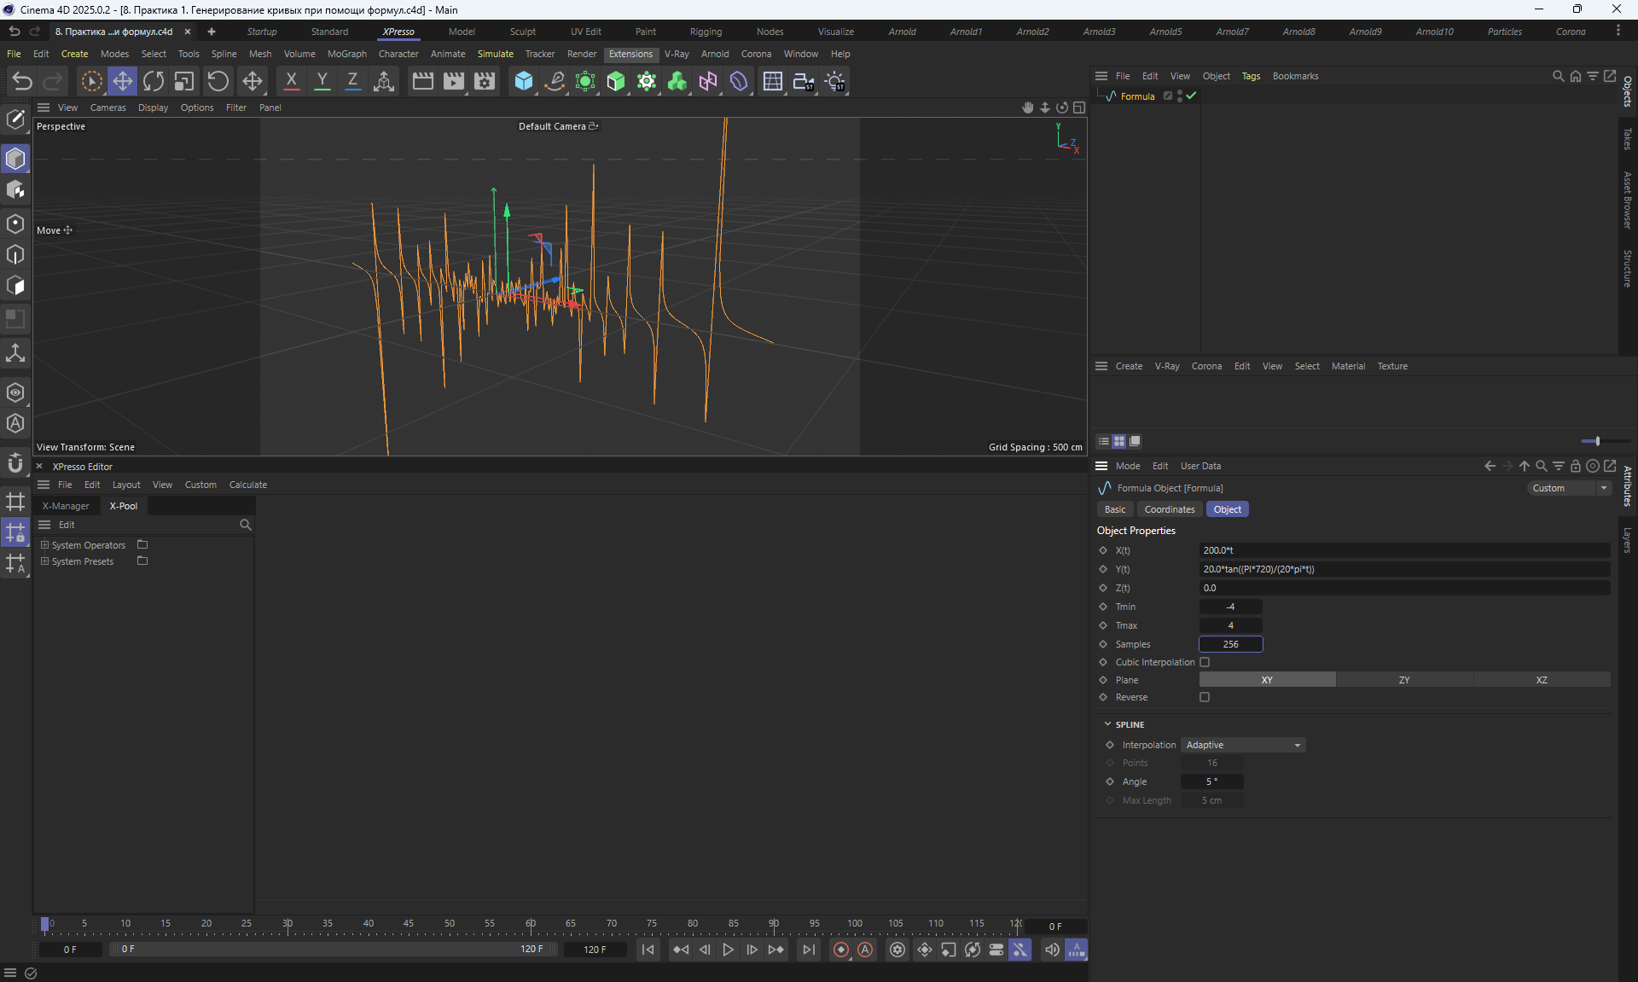Open the MoGraph menu
This screenshot has height=982, width=1638.
tap(346, 54)
